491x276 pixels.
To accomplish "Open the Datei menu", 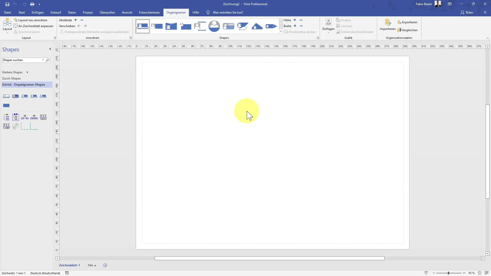I will [7, 12].
